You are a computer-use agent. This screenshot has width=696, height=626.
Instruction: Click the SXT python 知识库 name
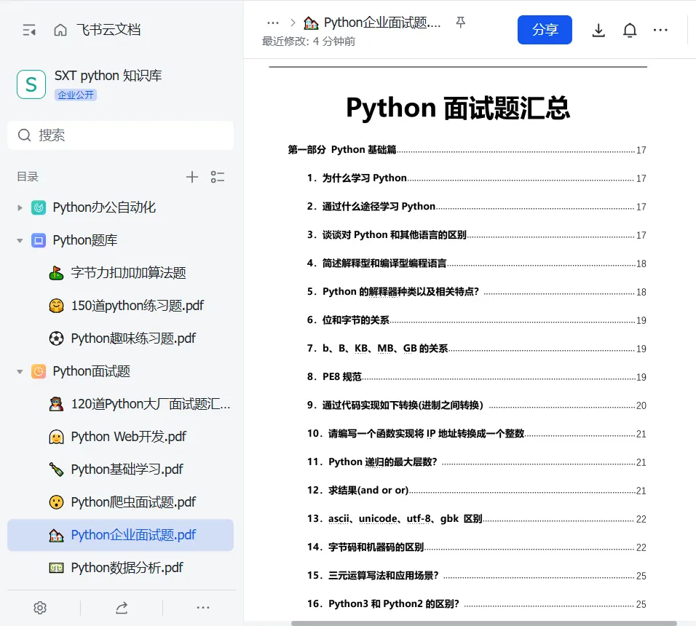coord(108,76)
